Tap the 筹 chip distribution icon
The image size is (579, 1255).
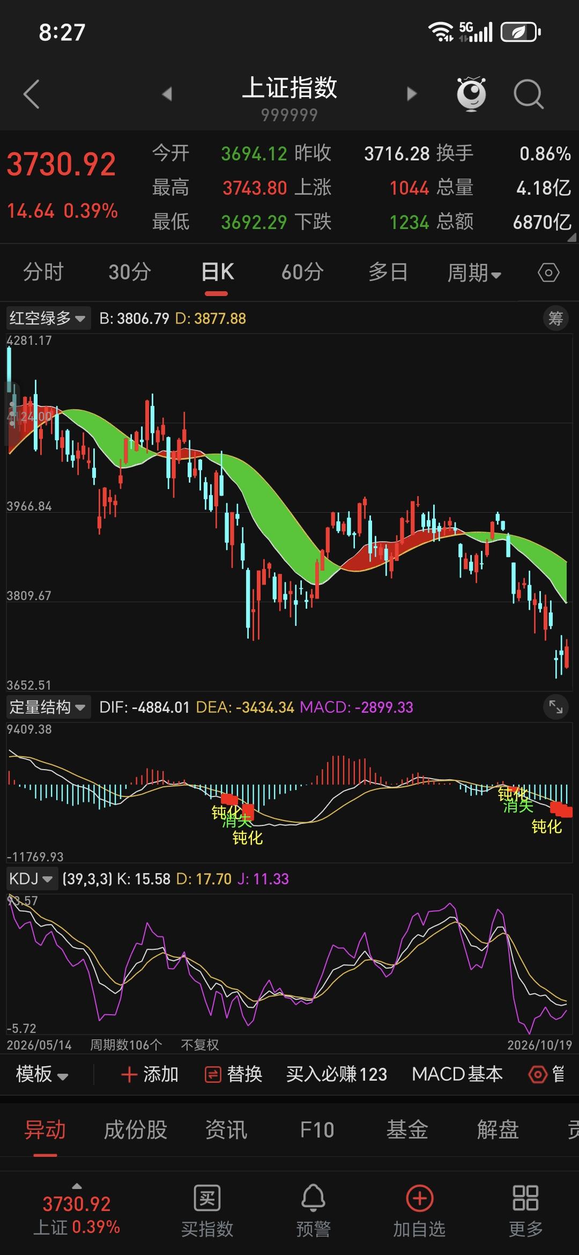click(x=555, y=319)
